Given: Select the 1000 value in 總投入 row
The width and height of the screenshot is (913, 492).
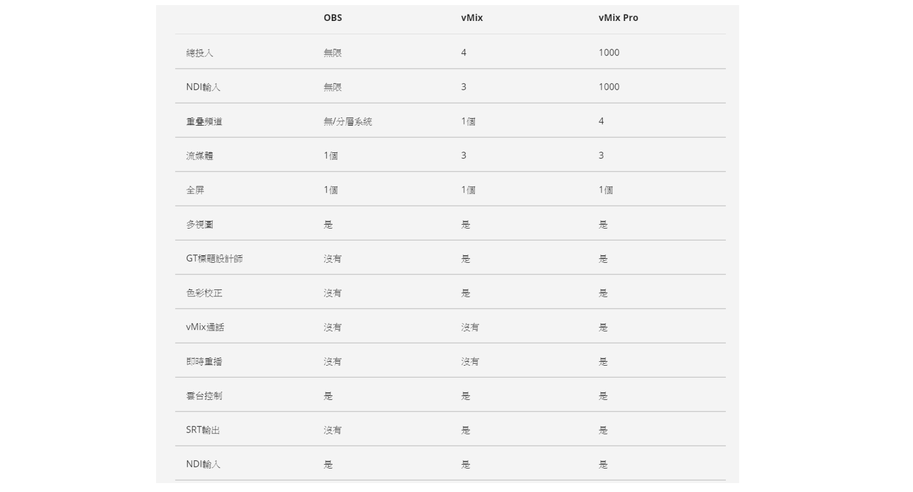Looking at the screenshot, I should (x=609, y=53).
